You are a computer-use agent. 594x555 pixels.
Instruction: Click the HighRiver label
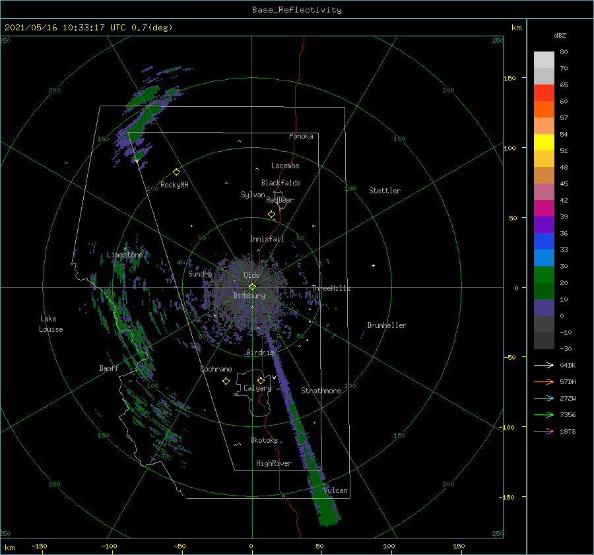(274, 463)
